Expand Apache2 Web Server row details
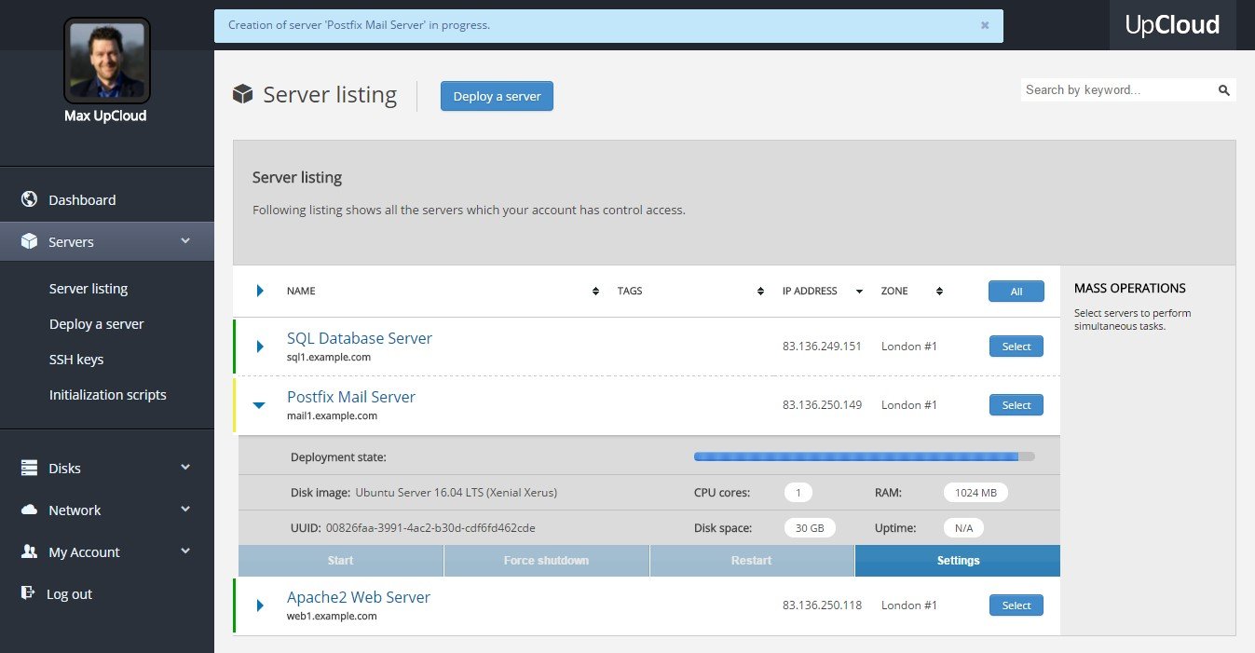This screenshot has width=1255, height=653. point(260,605)
